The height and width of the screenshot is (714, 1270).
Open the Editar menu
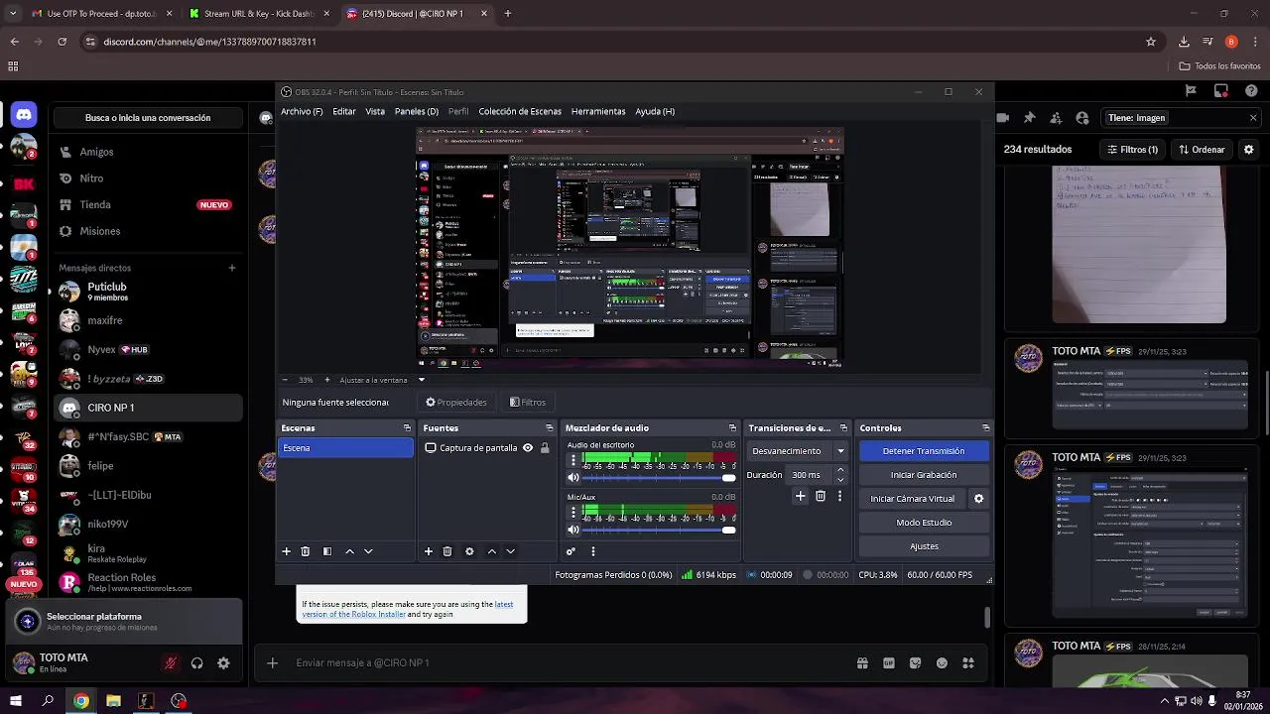click(344, 112)
